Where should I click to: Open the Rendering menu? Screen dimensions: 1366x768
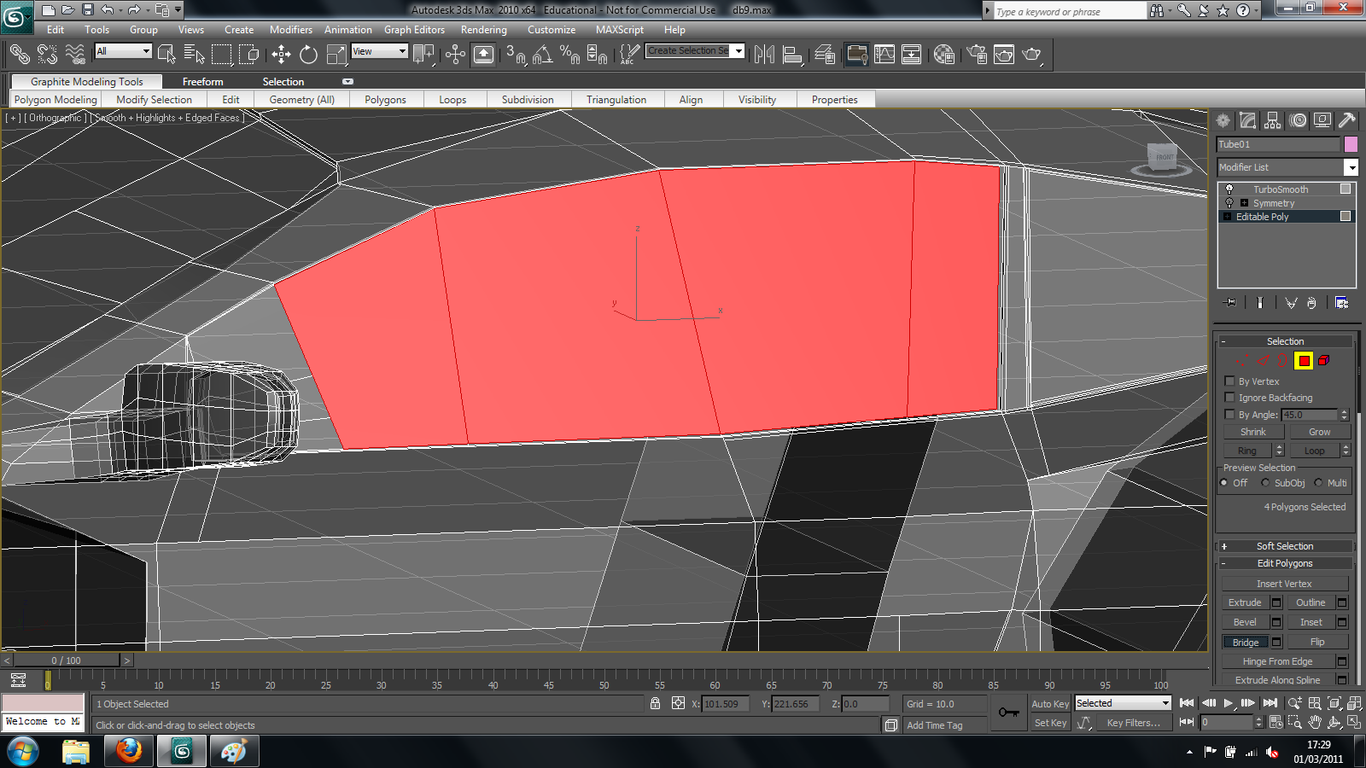483,29
